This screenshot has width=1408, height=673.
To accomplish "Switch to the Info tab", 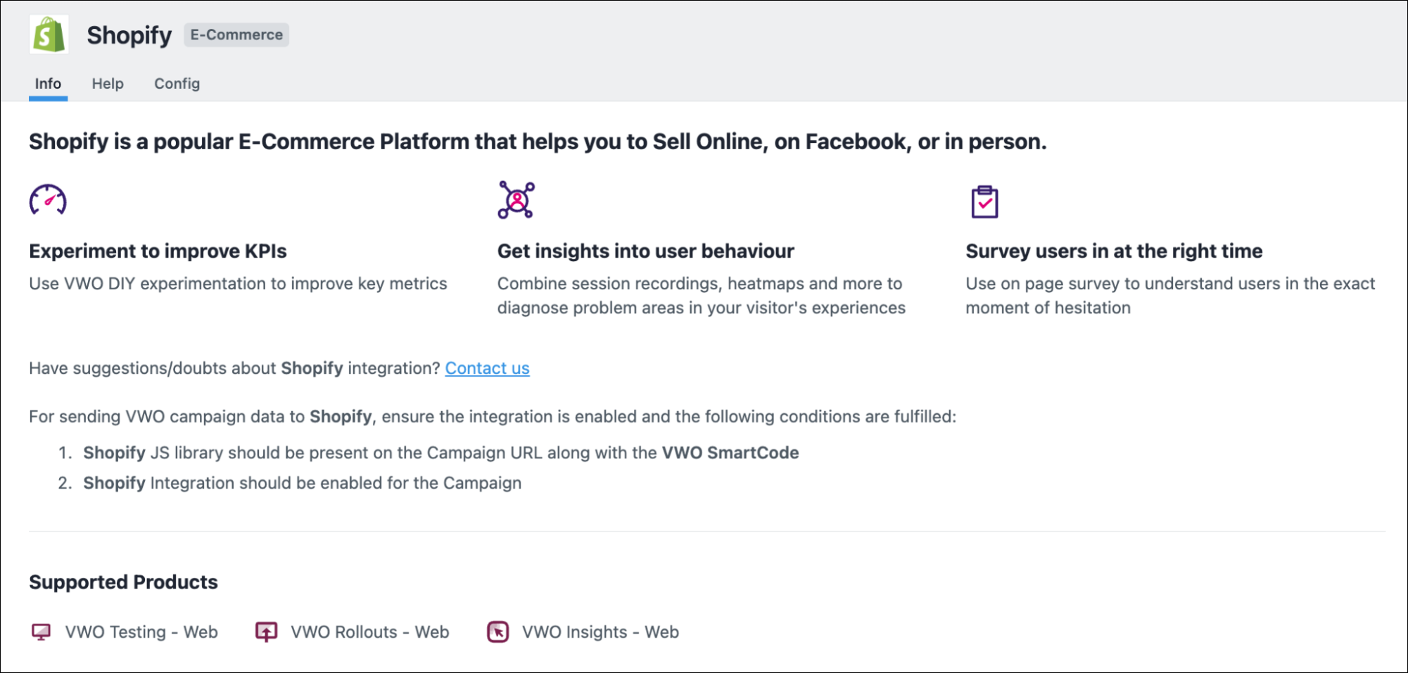I will coord(48,84).
